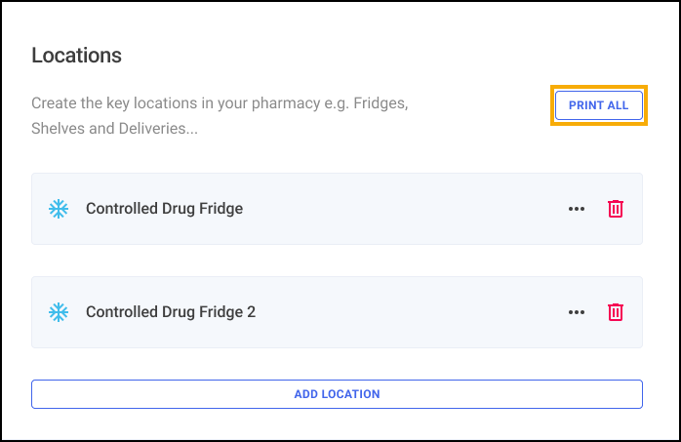Screen dimensions: 681x442
Task: Expand the ellipsis options on the second location row
Action: pyautogui.click(x=577, y=312)
